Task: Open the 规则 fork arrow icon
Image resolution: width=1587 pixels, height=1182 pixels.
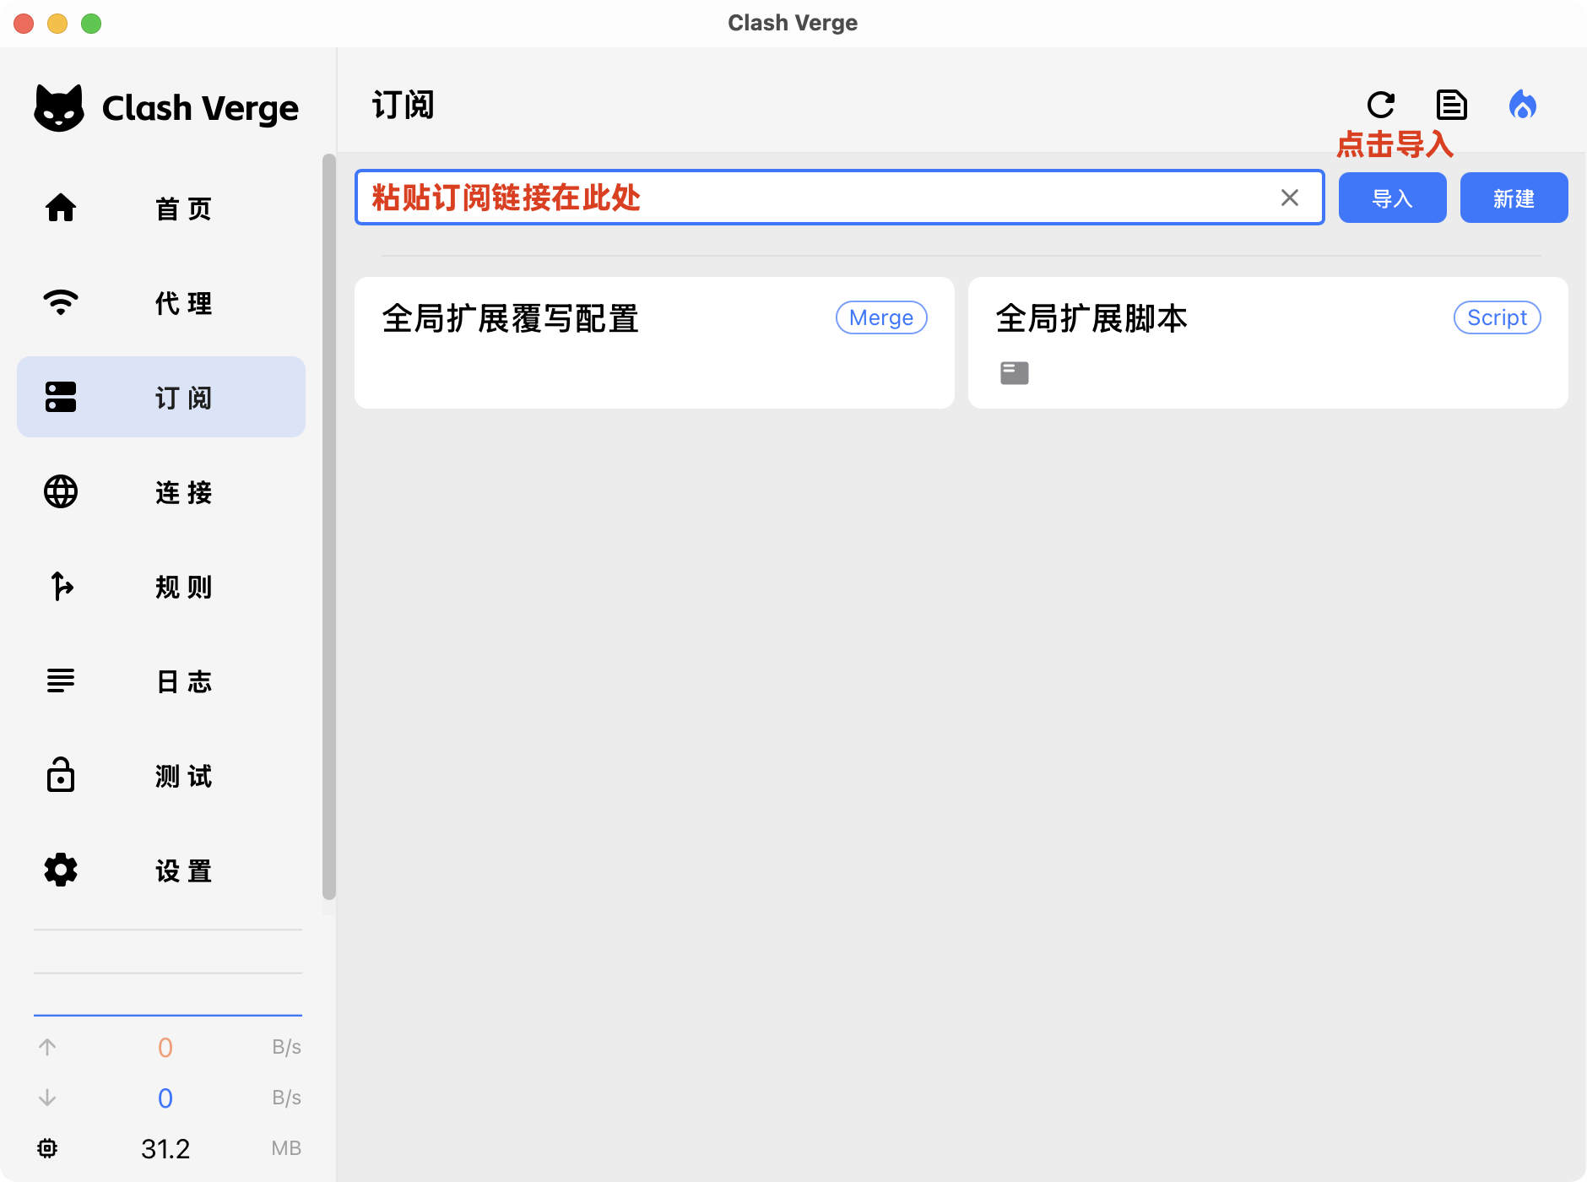Action: [61, 586]
